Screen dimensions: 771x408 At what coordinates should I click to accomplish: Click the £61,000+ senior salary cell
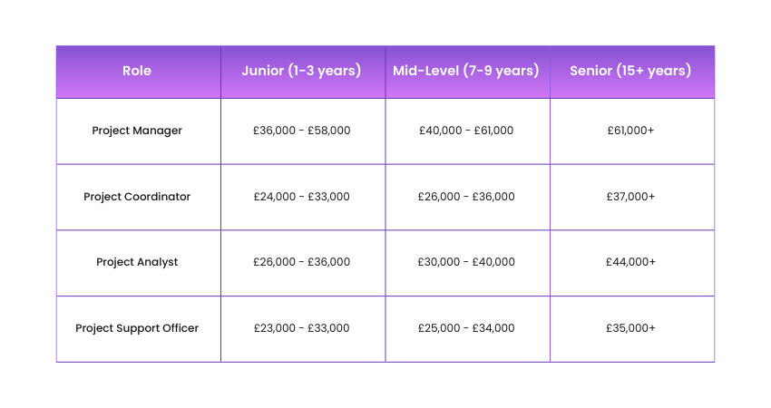tap(631, 131)
